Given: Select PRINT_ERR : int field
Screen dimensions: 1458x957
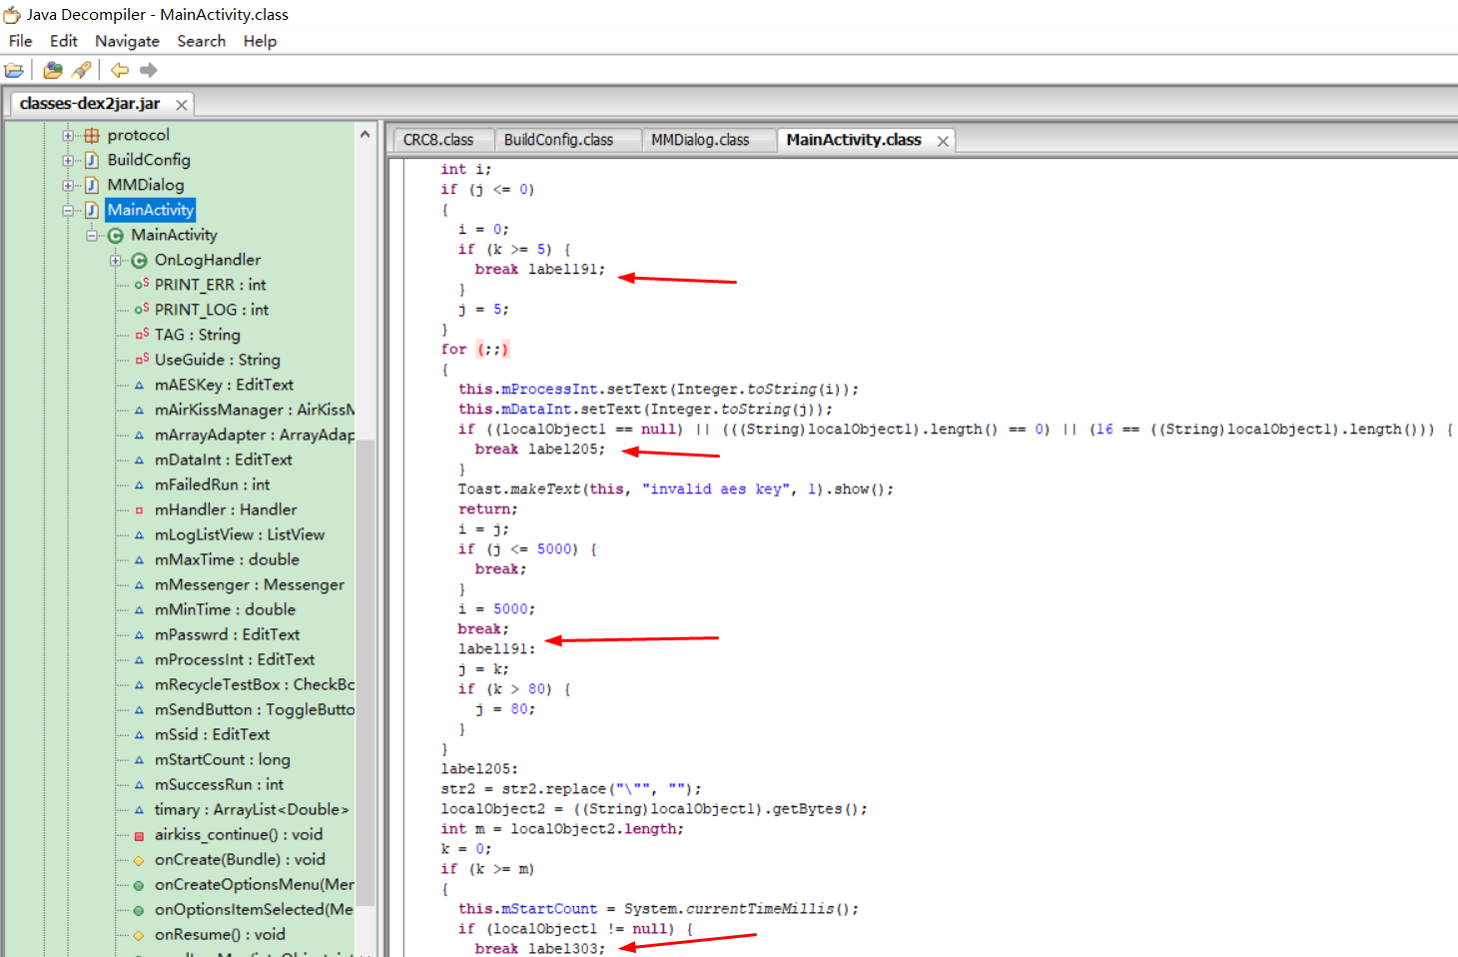Looking at the screenshot, I should click(210, 285).
